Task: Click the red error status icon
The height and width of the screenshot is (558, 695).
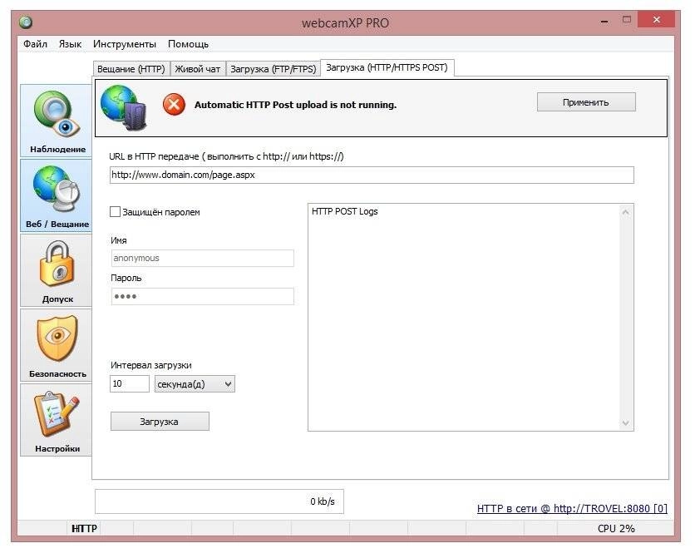Action: click(174, 105)
